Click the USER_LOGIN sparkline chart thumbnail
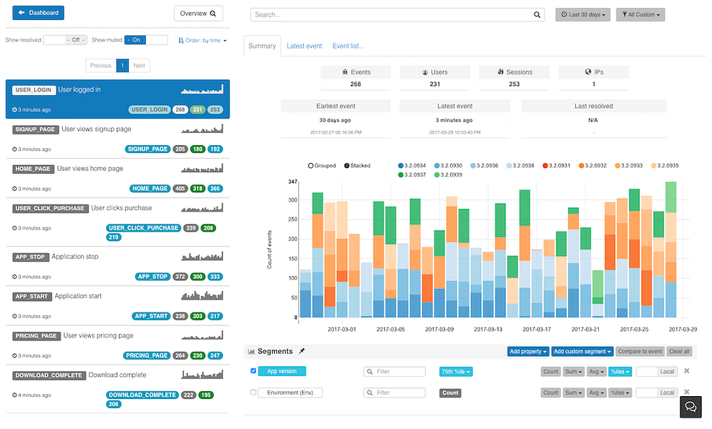Viewport: 712px width, 429px height. point(202,90)
